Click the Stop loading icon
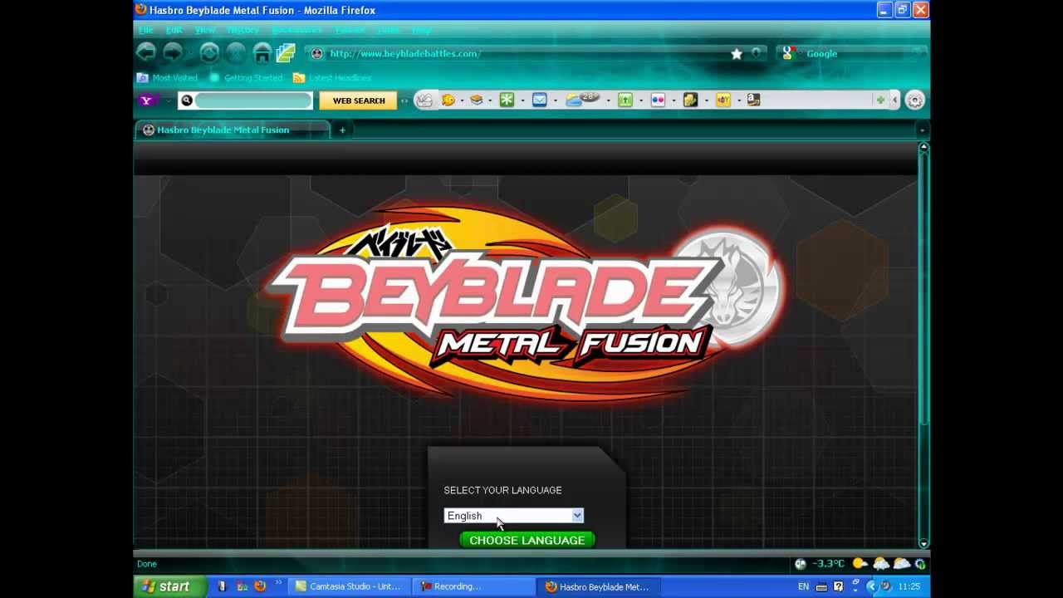This screenshot has height=598, width=1063. click(x=236, y=53)
